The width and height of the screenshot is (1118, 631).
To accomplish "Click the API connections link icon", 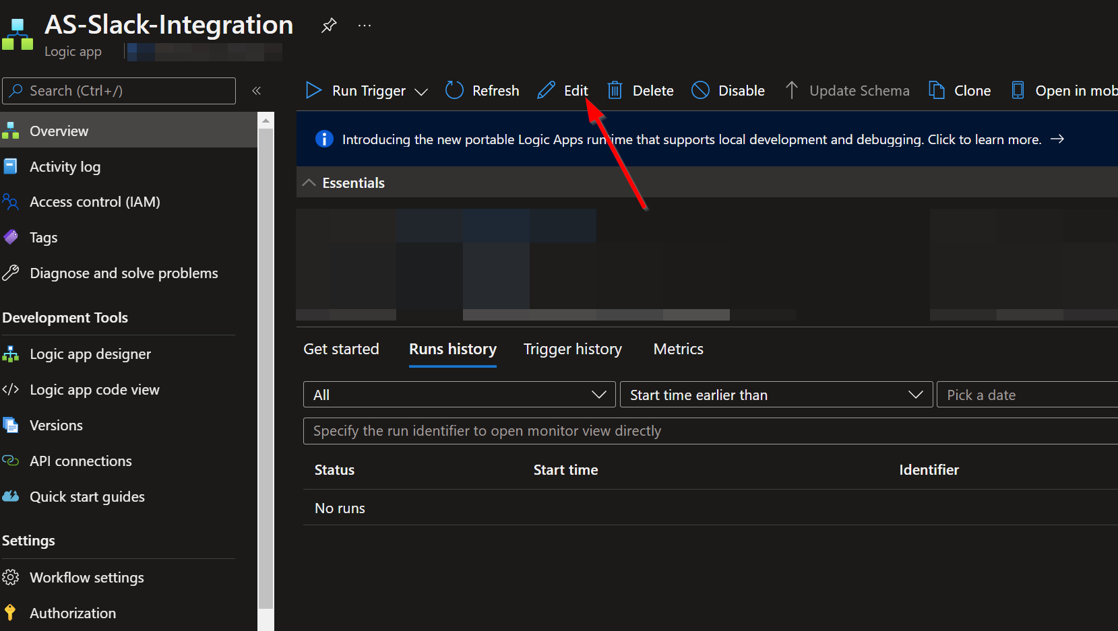I will click(x=10, y=461).
